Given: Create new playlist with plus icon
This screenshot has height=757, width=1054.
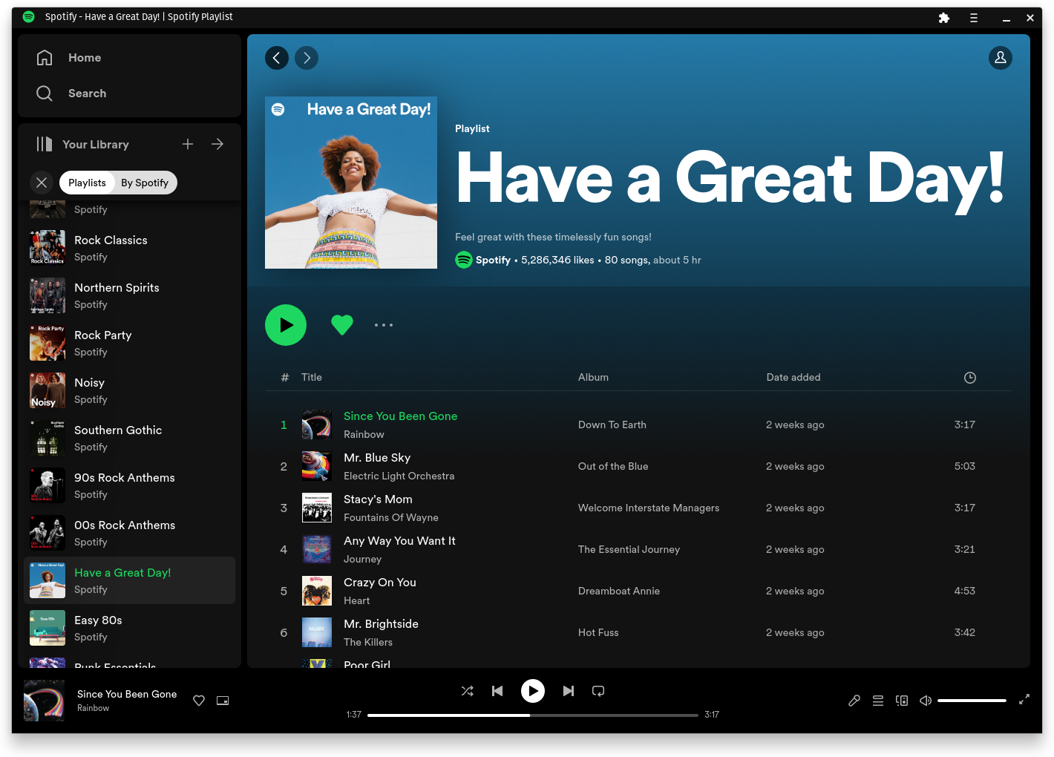Looking at the screenshot, I should (x=188, y=144).
